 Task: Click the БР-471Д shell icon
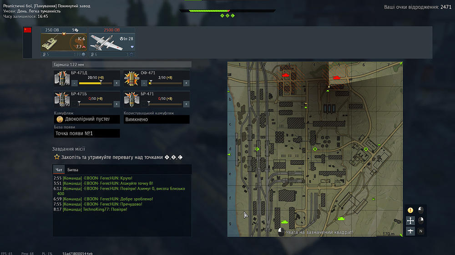point(61,78)
